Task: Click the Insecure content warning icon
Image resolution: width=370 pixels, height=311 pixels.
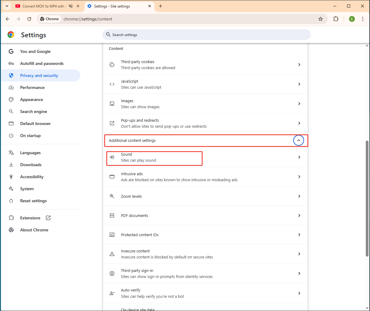Action: click(x=112, y=254)
